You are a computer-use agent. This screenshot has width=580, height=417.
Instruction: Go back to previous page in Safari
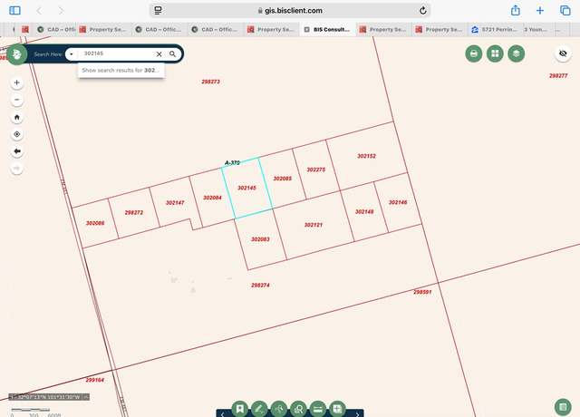pyautogui.click(x=39, y=11)
